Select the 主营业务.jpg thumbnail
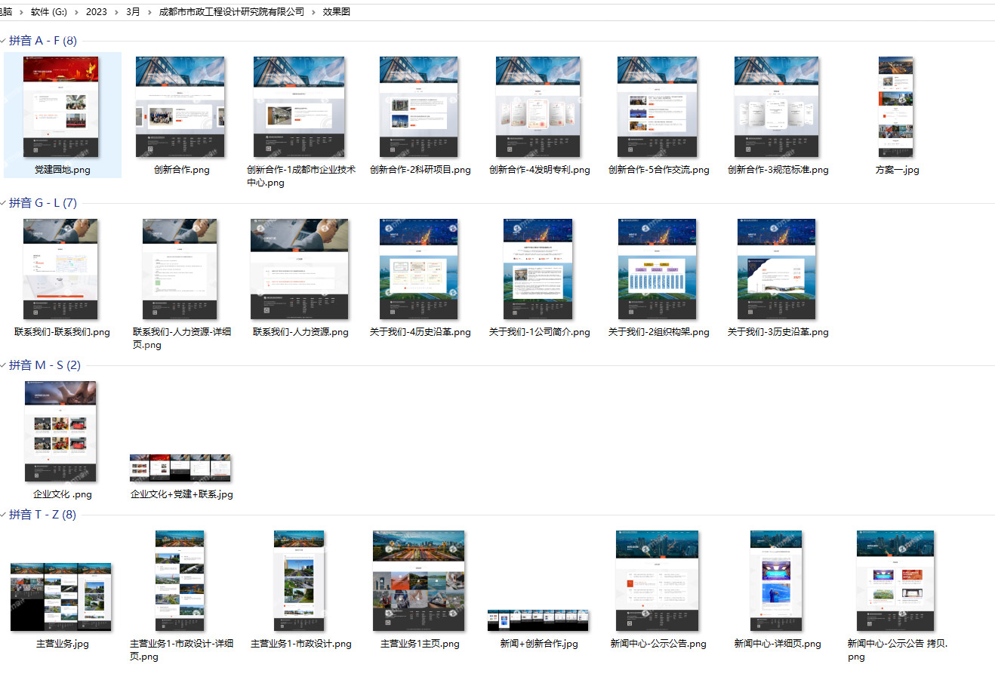The height and width of the screenshot is (683, 995). (x=61, y=596)
